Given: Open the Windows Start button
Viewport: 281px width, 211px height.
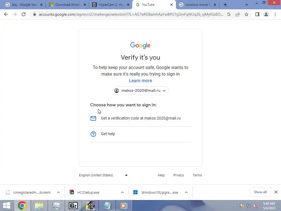Looking at the screenshot, I should [x=7, y=206].
